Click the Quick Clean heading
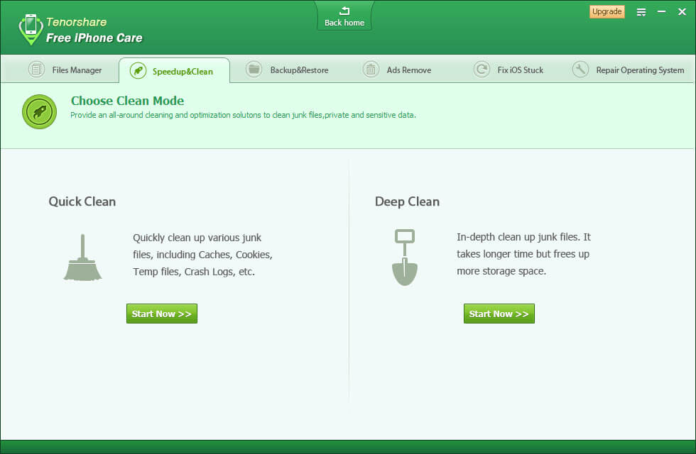This screenshot has height=454, width=696. (82, 201)
